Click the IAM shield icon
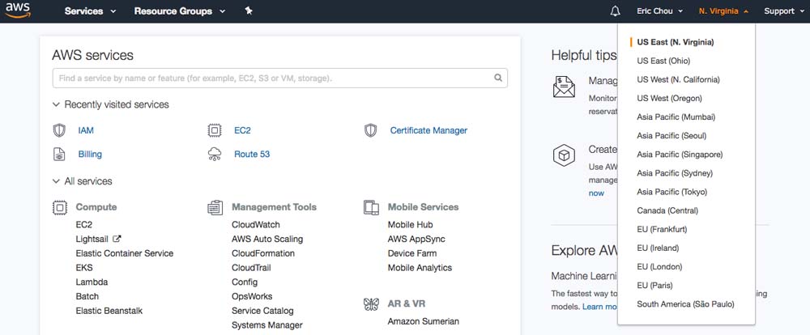Image resolution: width=810 pixels, height=335 pixels. click(x=59, y=130)
